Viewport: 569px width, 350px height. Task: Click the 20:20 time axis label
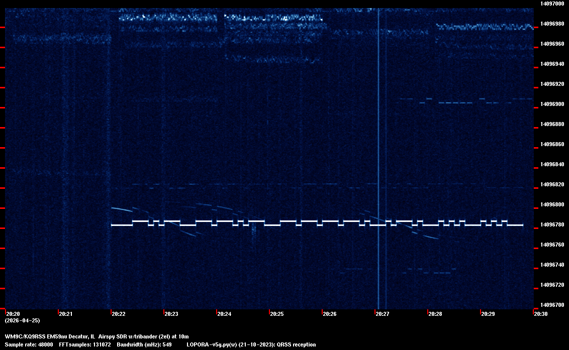13,314
